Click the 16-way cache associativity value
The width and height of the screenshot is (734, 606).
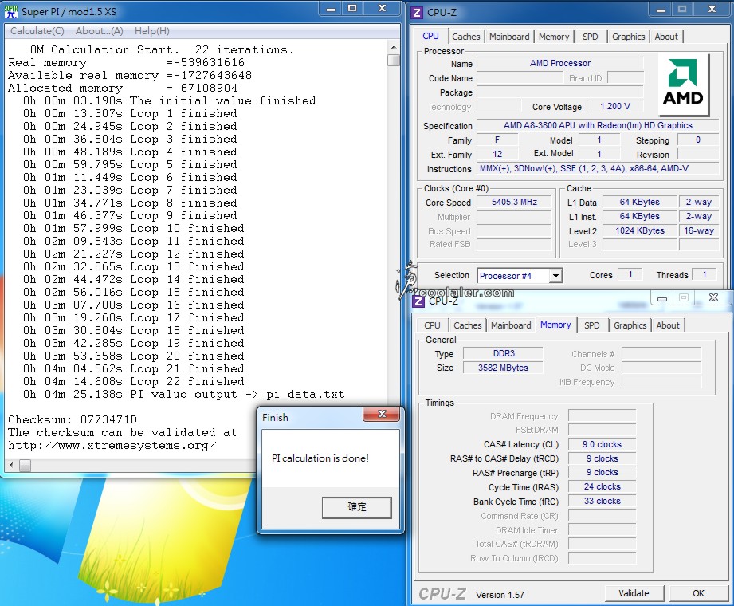(698, 230)
